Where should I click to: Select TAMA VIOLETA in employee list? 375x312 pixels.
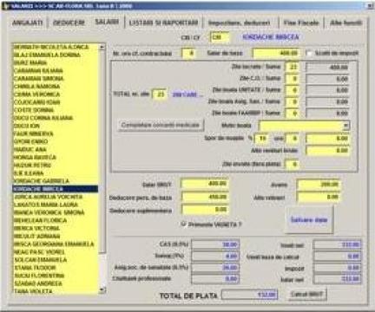[56, 291]
